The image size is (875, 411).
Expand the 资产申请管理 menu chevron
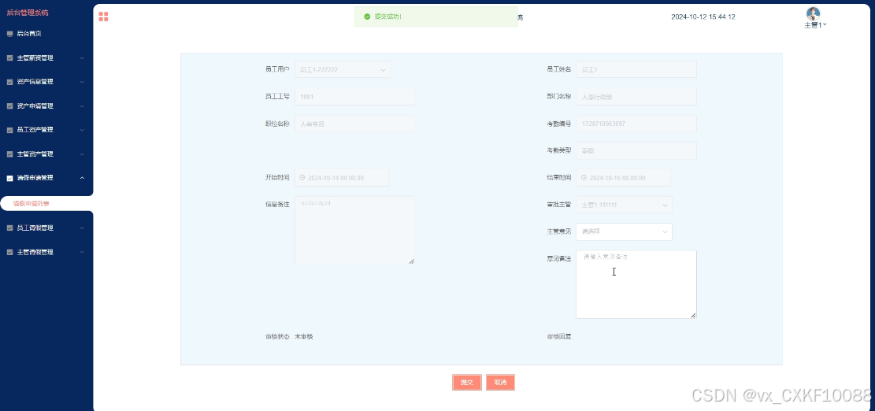pyautogui.click(x=82, y=106)
